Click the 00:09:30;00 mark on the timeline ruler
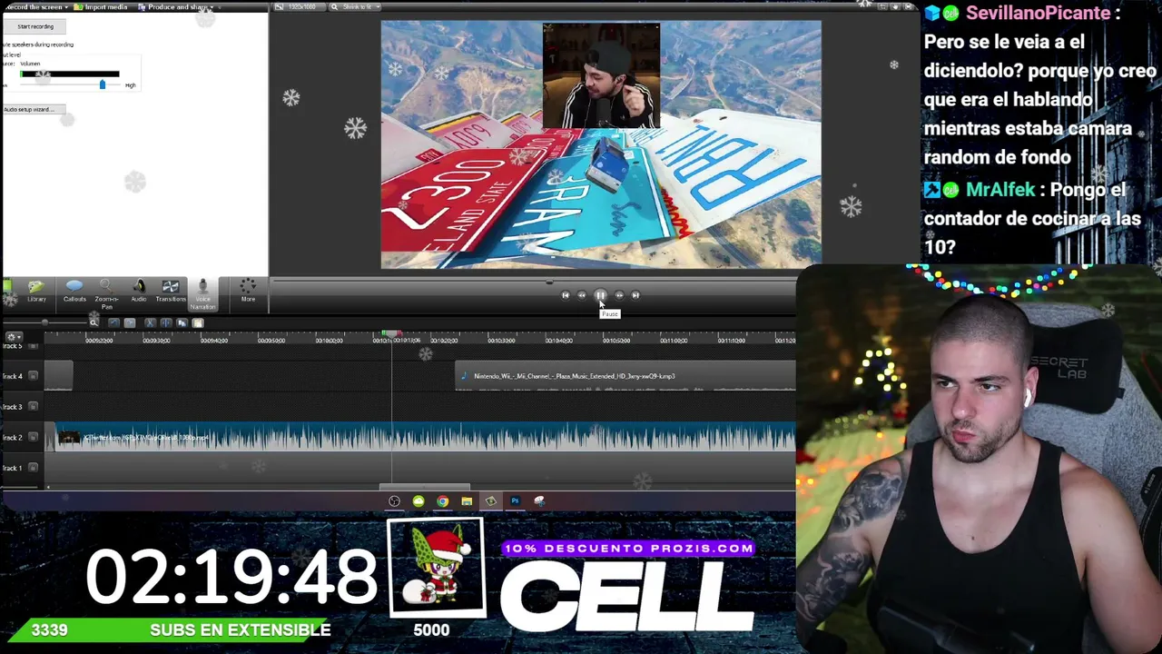The height and width of the screenshot is (654, 1162). click(x=157, y=341)
